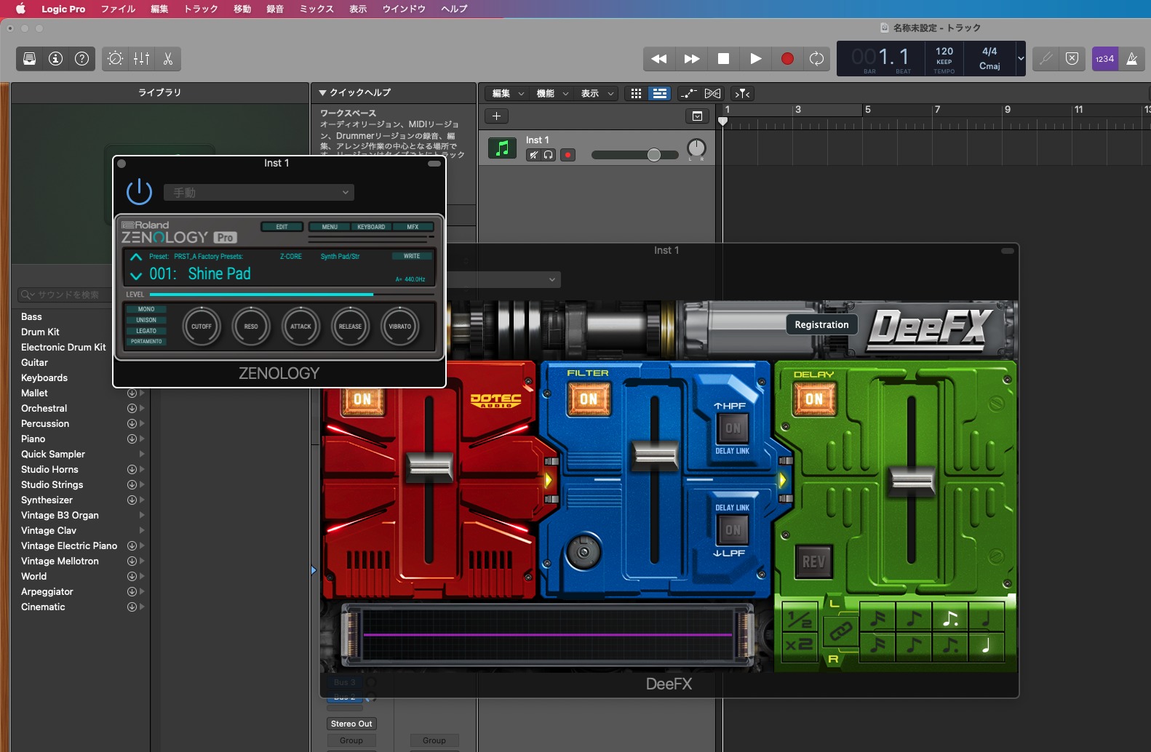Image resolution: width=1151 pixels, height=752 pixels.
Task: Open the Editors scissors button
Action: point(168,59)
